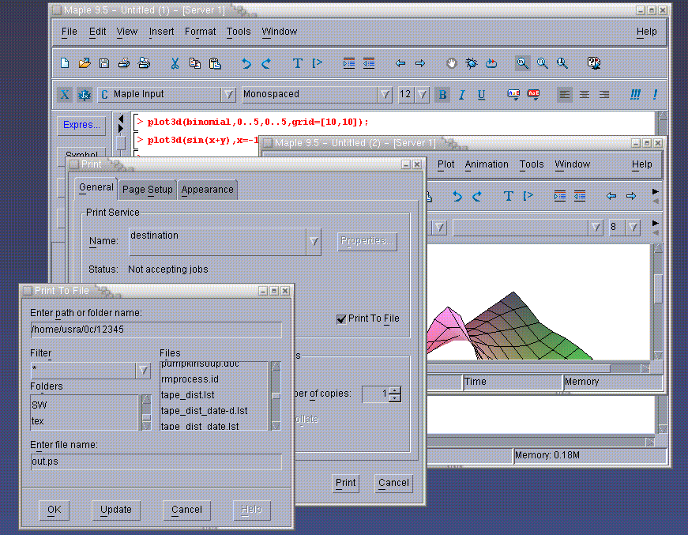The height and width of the screenshot is (535, 688).
Task: Click the New document icon in main toolbar
Action: tap(65, 62)
